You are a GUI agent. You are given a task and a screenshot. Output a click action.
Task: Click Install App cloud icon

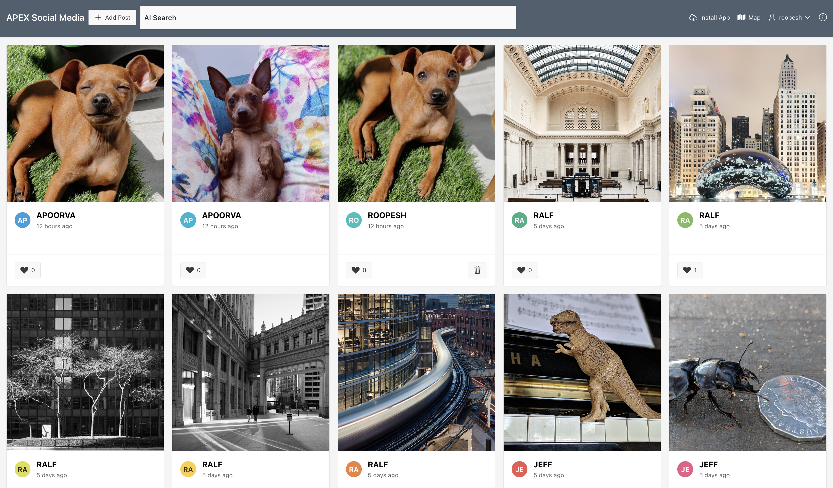pos(693,17)
